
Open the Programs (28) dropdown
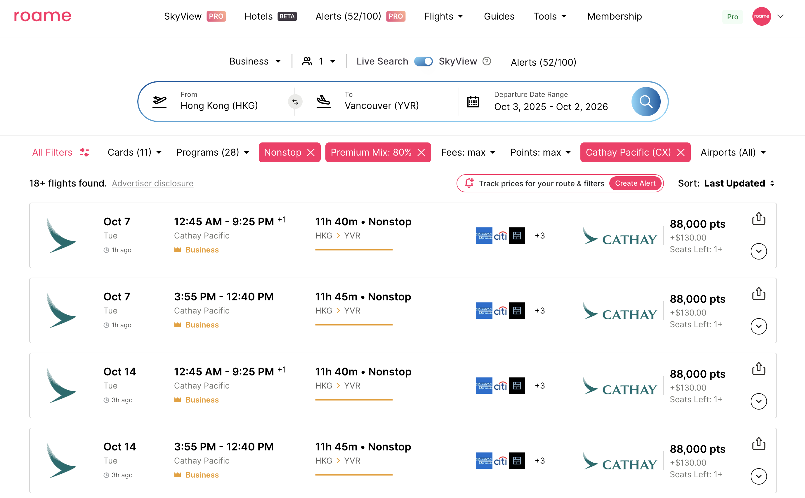(213, 152)
